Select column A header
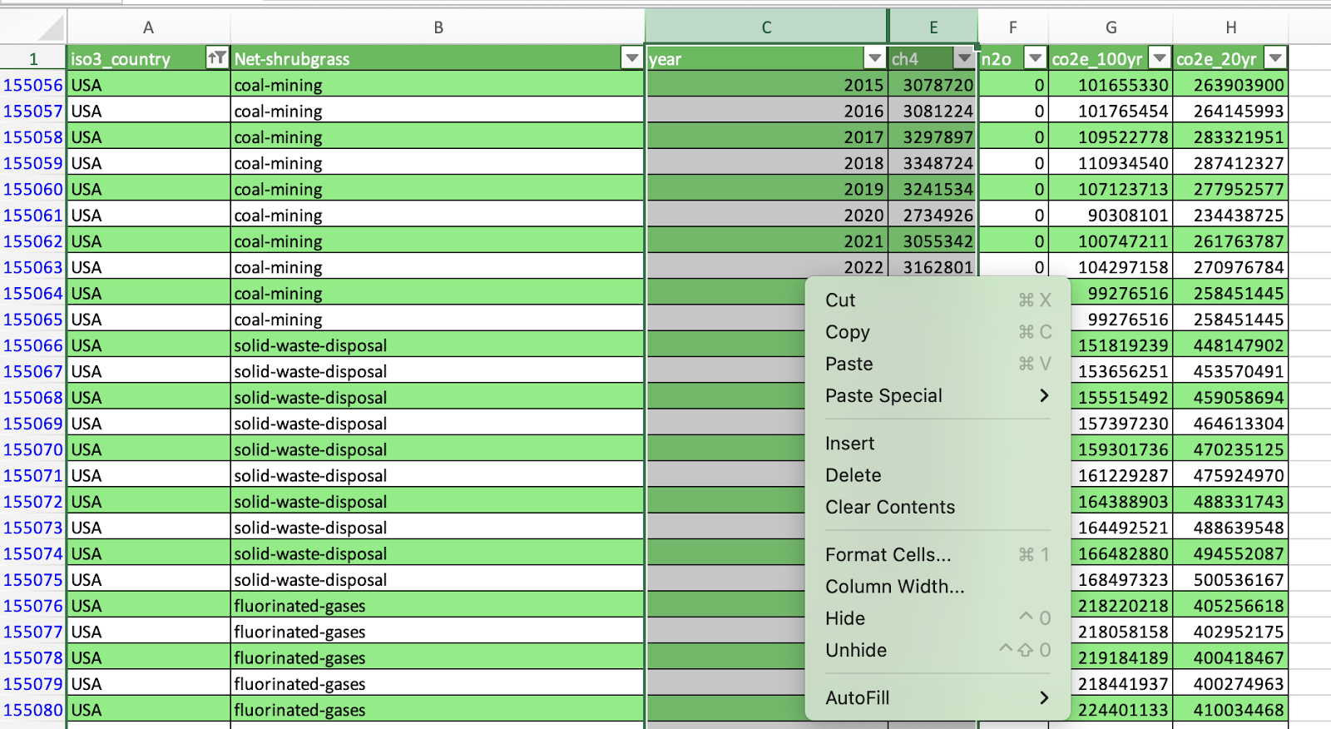 [148, 27]
